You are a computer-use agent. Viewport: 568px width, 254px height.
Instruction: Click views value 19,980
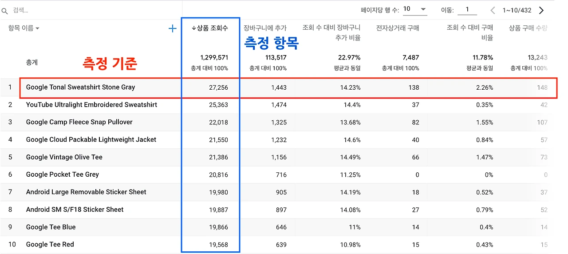click(x=218, y=192)
